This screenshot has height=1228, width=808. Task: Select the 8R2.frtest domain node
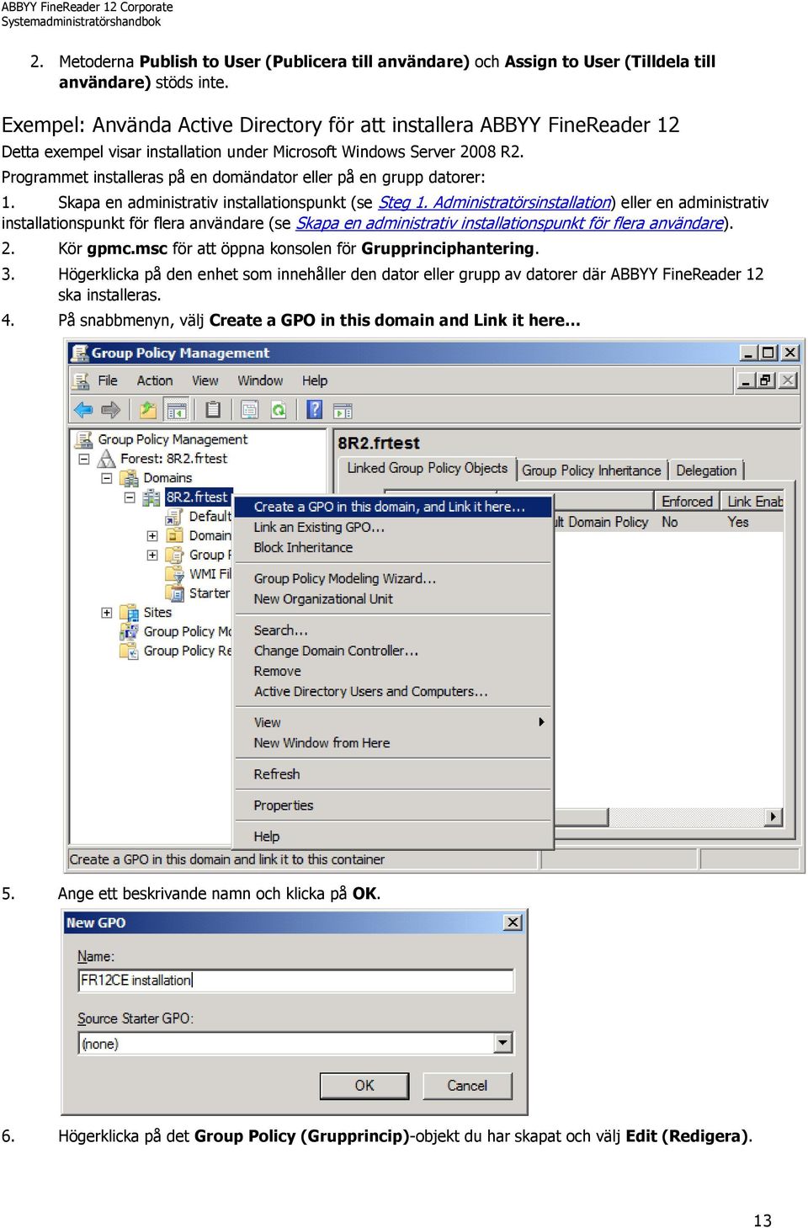pos(197,497)
